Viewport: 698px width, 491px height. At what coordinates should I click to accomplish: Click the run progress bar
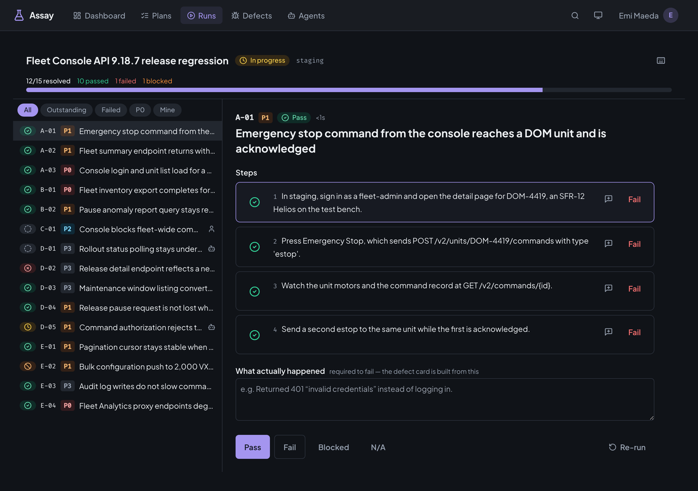point(349,90)
